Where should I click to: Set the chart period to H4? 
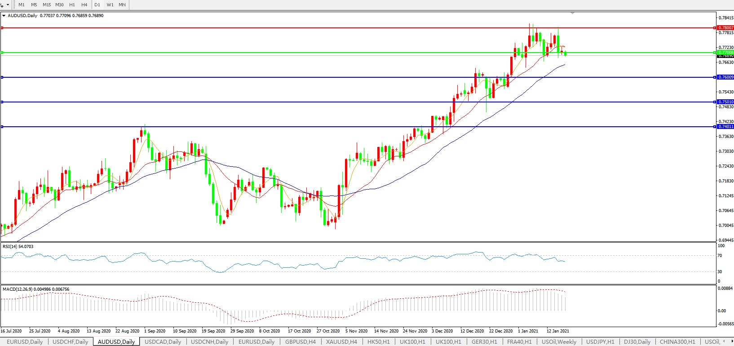coord(84,4)
